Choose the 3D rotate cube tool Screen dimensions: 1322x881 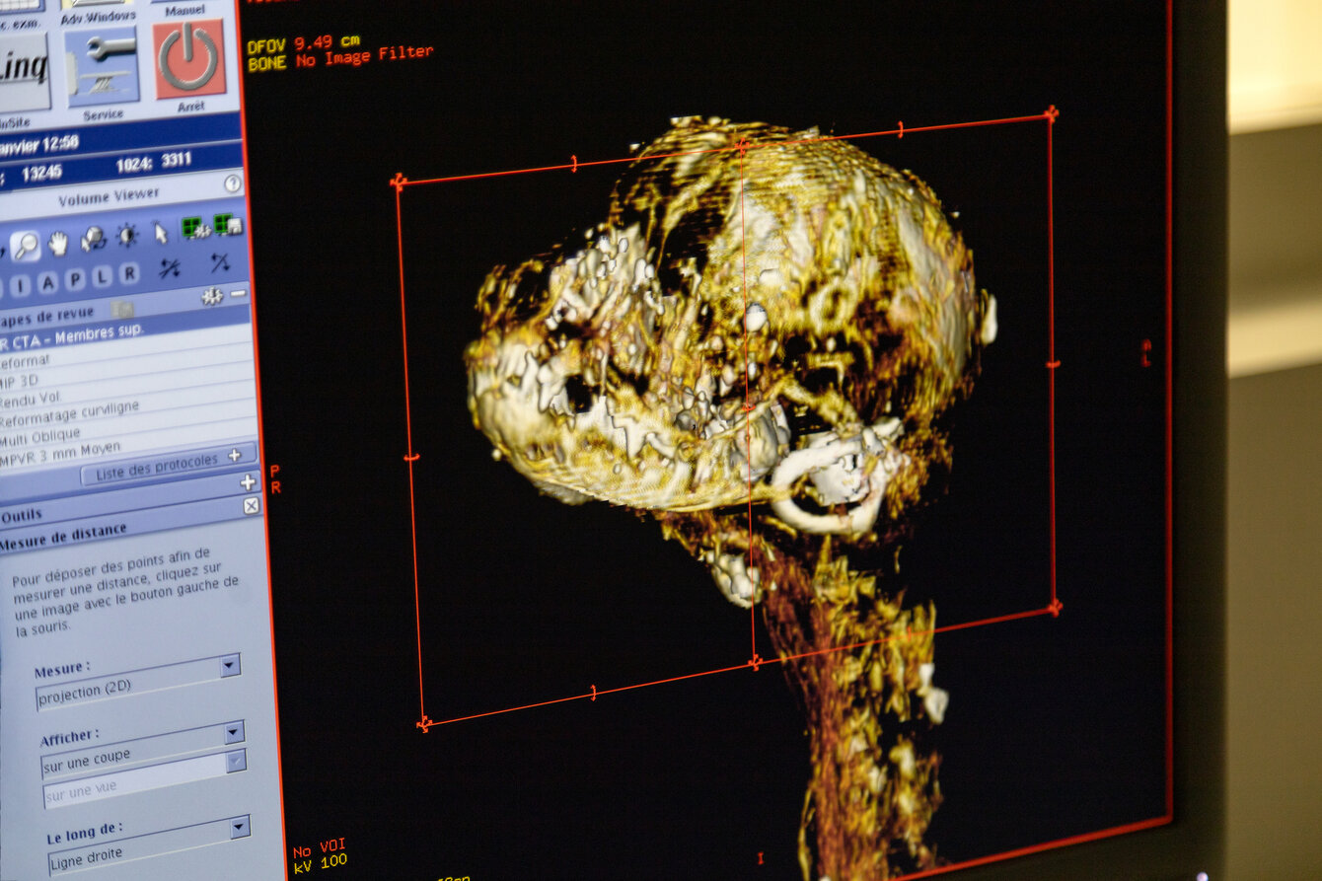coord(93,239)
